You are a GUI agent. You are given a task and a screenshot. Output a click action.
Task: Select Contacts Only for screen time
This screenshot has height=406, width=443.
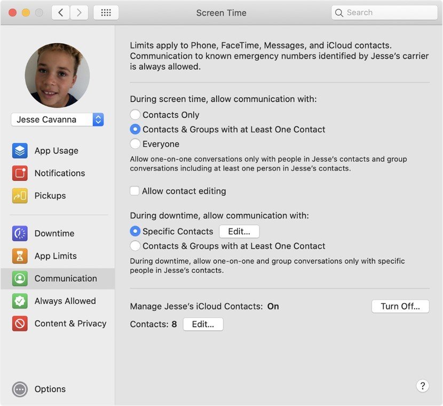tap(135, 115)
